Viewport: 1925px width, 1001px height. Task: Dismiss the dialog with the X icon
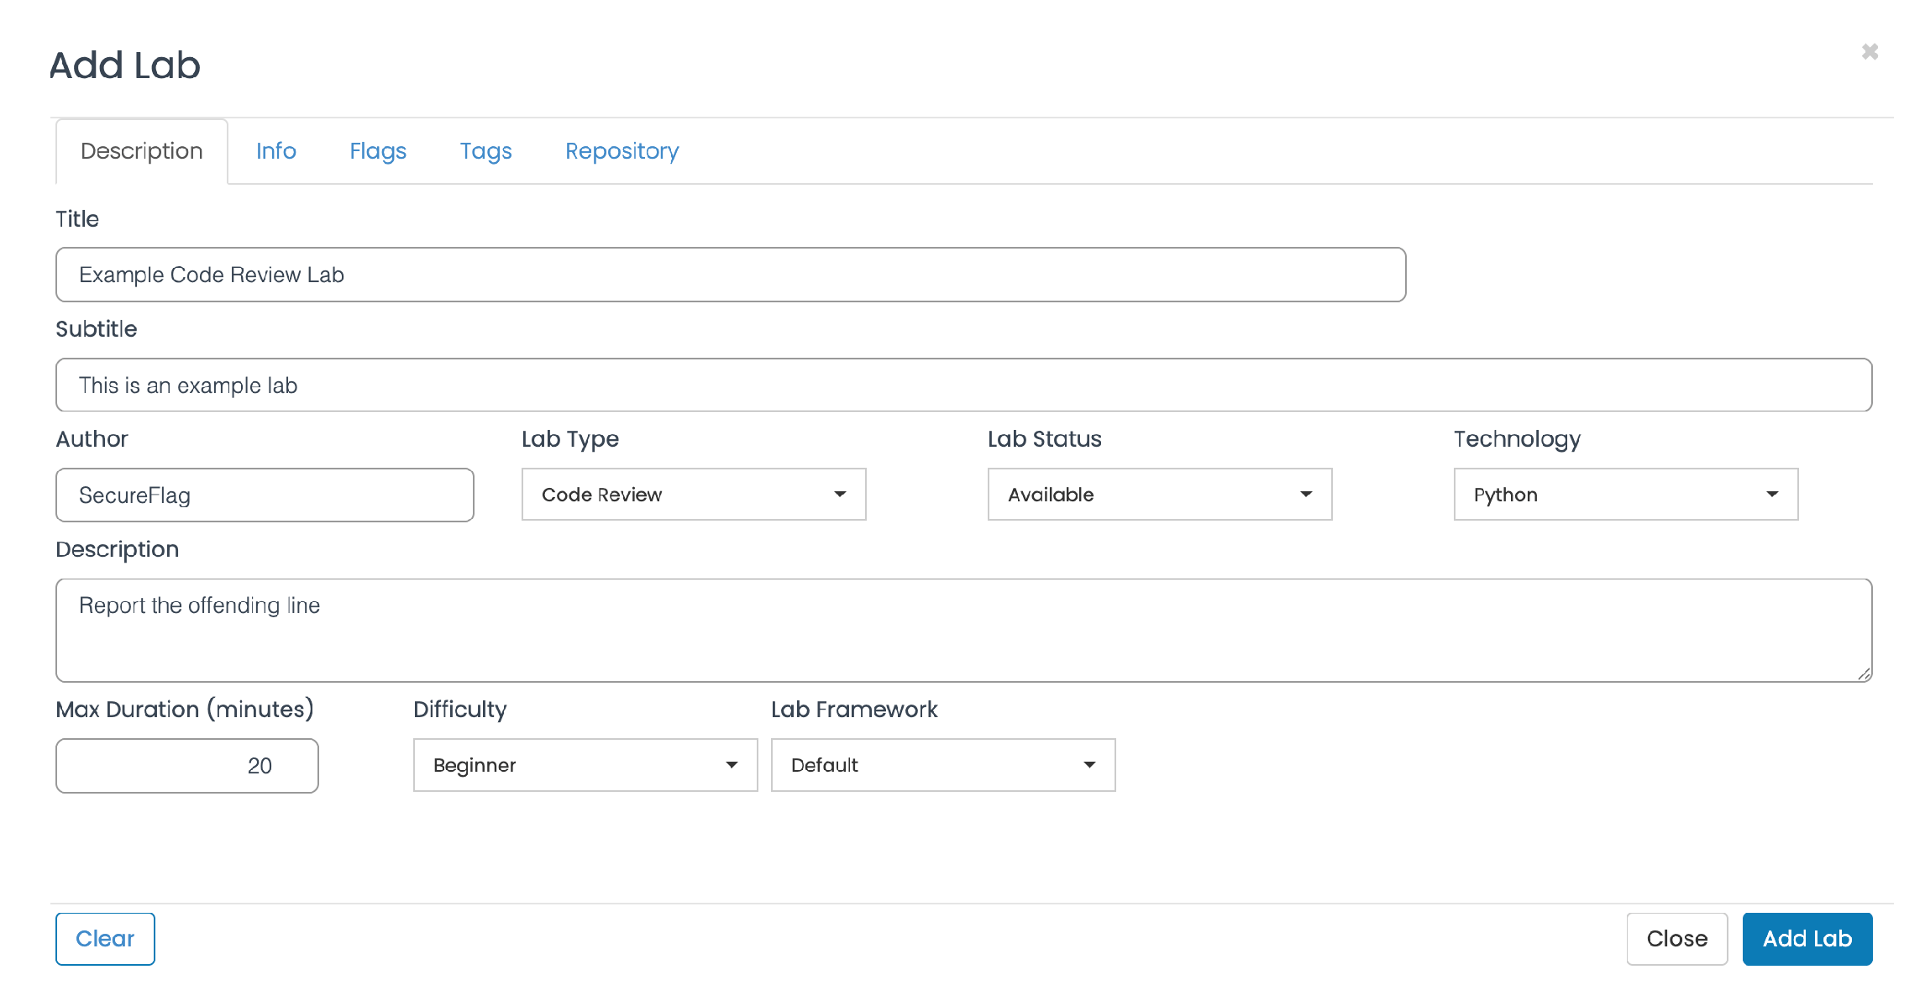tap(1870, 51)
